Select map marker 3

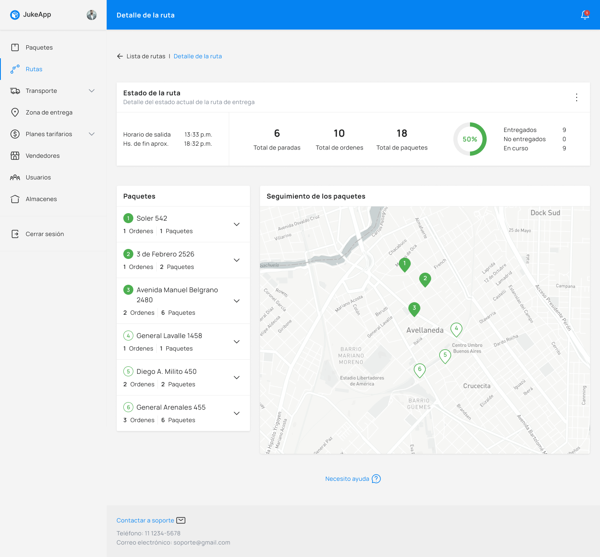coord(414,309)
